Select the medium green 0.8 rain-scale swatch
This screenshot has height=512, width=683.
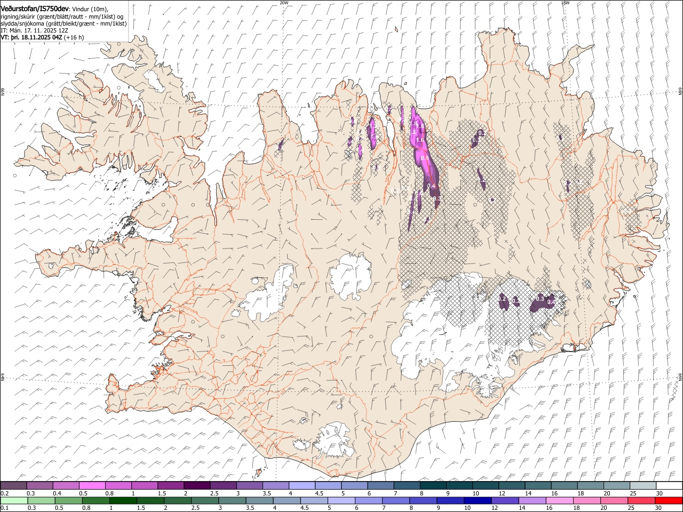pyautogui.click(x=96, y=500)
